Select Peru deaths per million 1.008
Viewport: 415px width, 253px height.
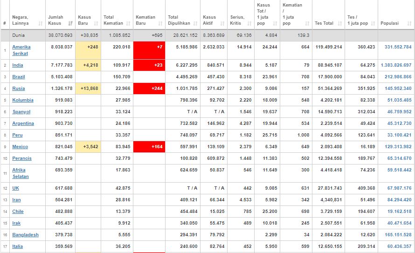click(x=303, y=135)
